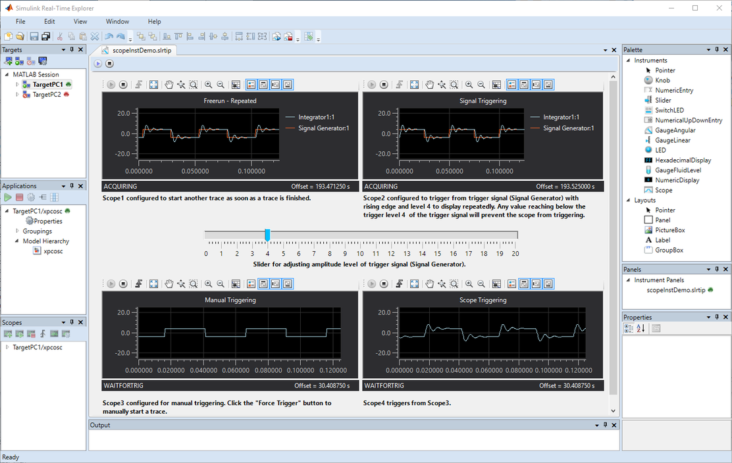Image resolution: width=732 pixels, height=463 pixels.
Task: Toggle legend display on Freerun - Repeated scope
Action: point(251,84)
